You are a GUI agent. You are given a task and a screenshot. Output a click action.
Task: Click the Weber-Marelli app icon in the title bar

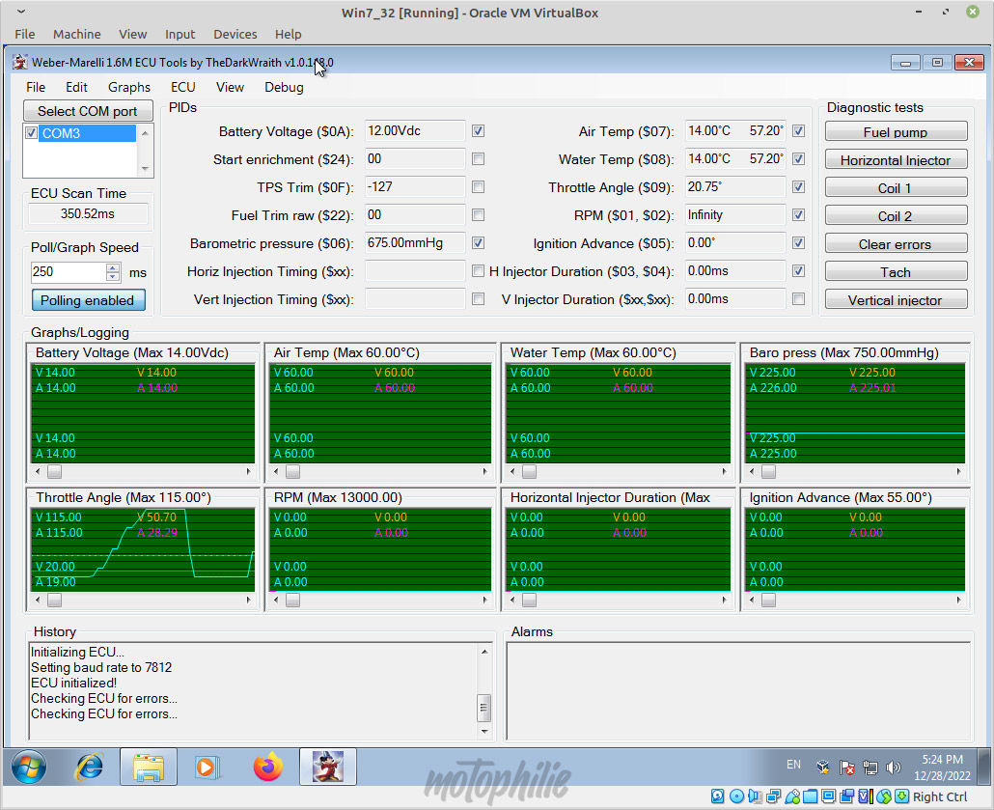pyautogui.click(x=20, y=62)
